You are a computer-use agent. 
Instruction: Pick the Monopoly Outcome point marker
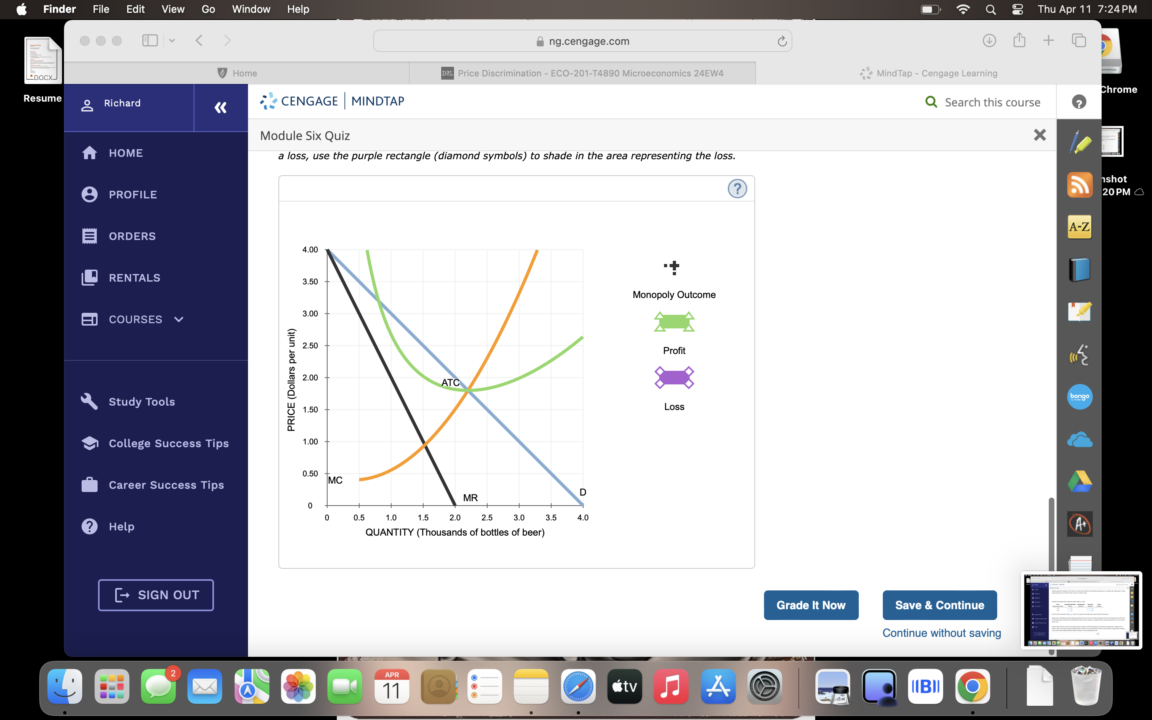pos(672,268)
